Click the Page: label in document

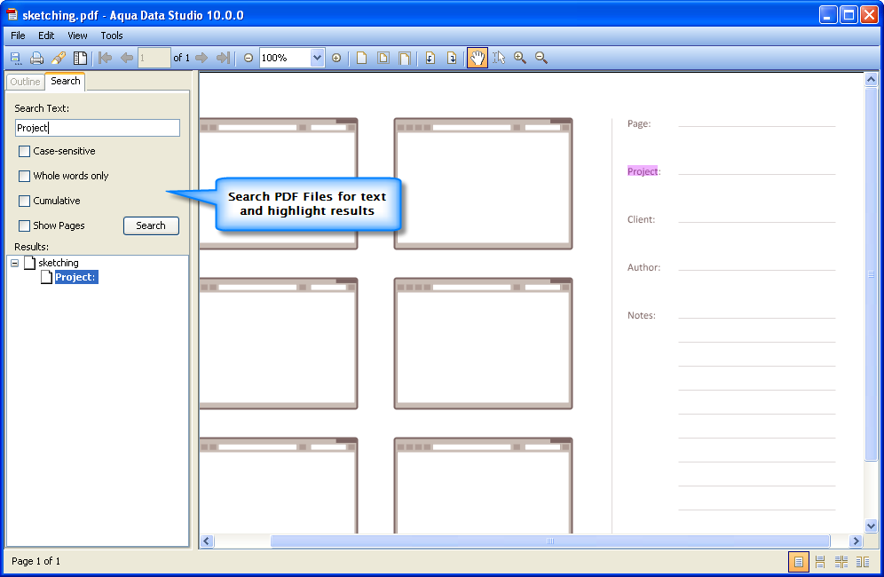point(639,123)
